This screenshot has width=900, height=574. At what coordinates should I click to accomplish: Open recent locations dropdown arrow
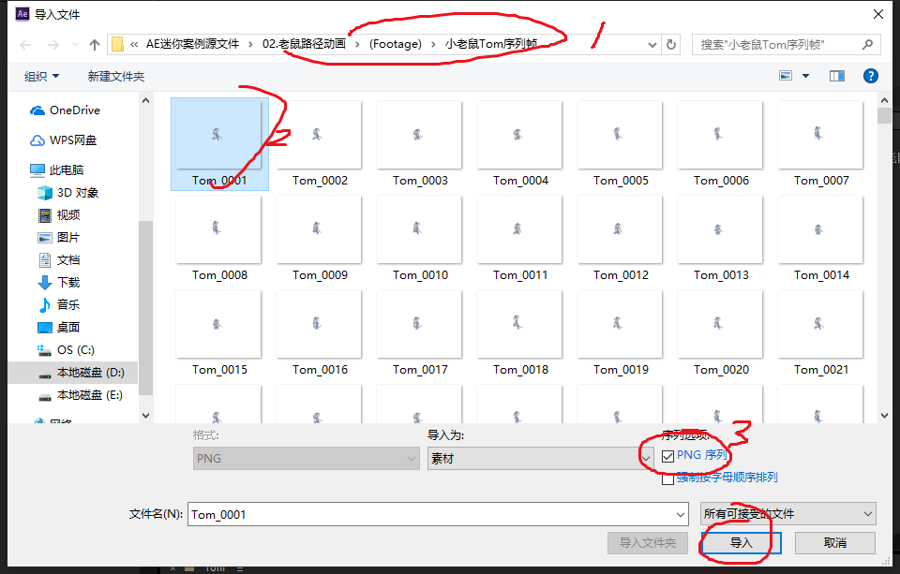[x=75, y=45]
